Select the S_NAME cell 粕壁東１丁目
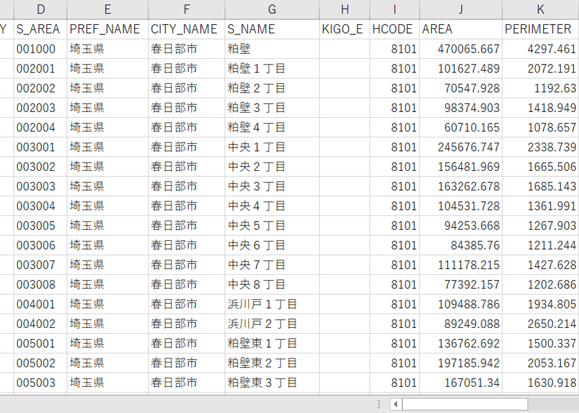The width and height of the screenshot is (579, 413). coord(272,344)
